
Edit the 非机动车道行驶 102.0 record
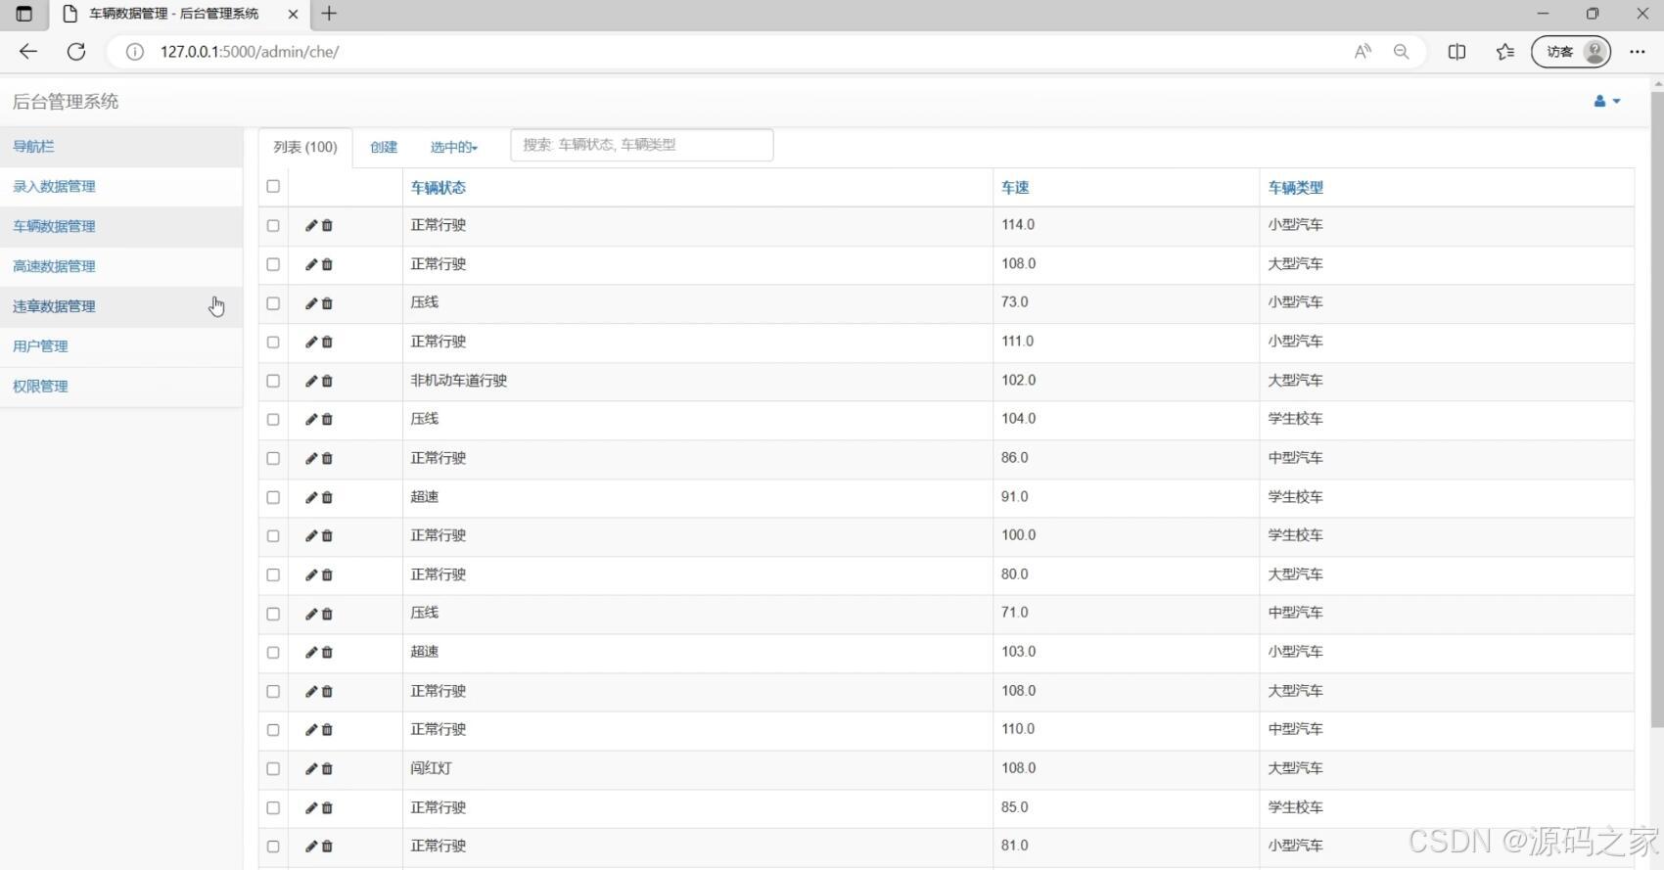click(311, 381)
